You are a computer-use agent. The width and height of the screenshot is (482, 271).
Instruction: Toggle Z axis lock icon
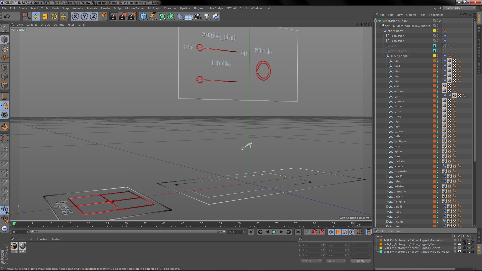click(93, 17)
